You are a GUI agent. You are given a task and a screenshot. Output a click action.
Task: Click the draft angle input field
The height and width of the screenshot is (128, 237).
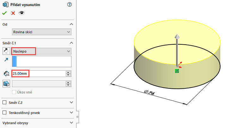coord(39,84)
